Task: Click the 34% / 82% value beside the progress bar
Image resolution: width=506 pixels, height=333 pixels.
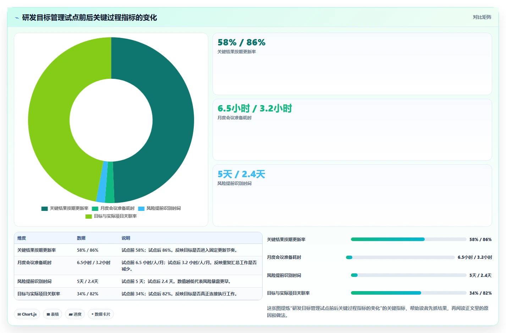Action: 480,293
